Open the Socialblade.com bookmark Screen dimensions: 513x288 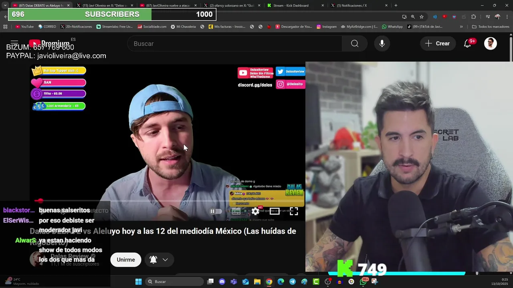point(152,27)
